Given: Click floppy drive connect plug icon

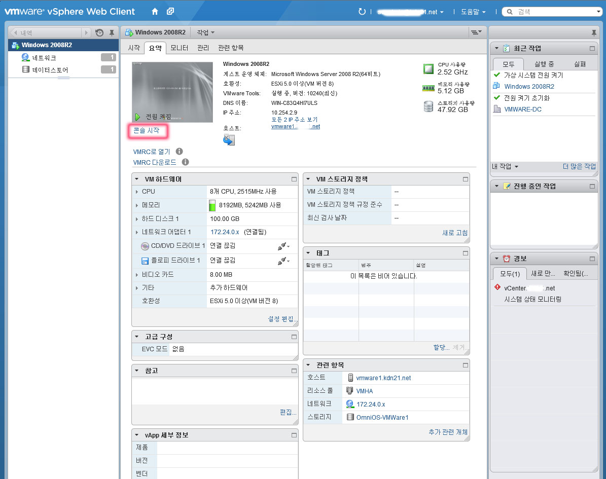Looking at the screenshot, I should [283, 261].
